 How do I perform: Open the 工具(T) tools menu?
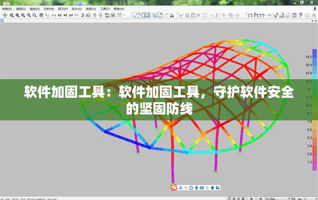click(x=105, y=9)
